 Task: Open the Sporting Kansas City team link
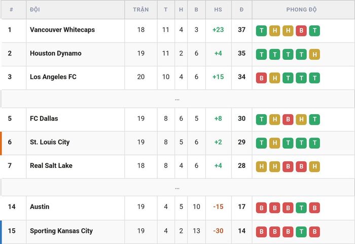coord(61,231)
